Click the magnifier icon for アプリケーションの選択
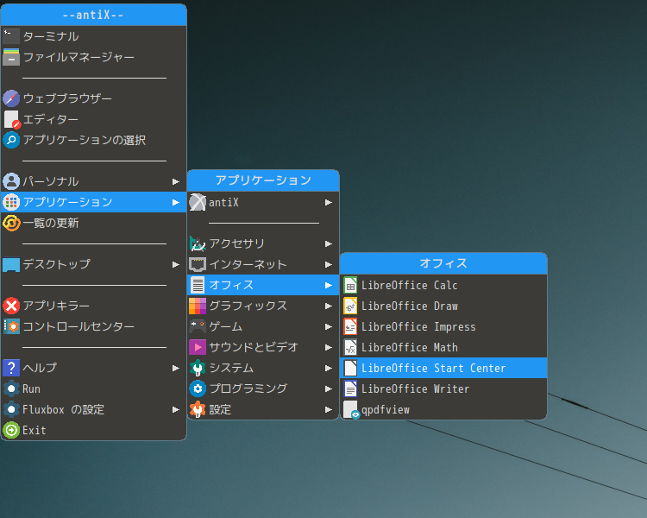 coord(11,140)
